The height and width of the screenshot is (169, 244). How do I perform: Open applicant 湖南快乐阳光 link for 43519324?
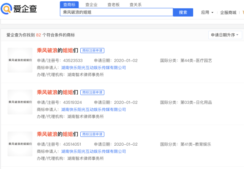[94, 110]
